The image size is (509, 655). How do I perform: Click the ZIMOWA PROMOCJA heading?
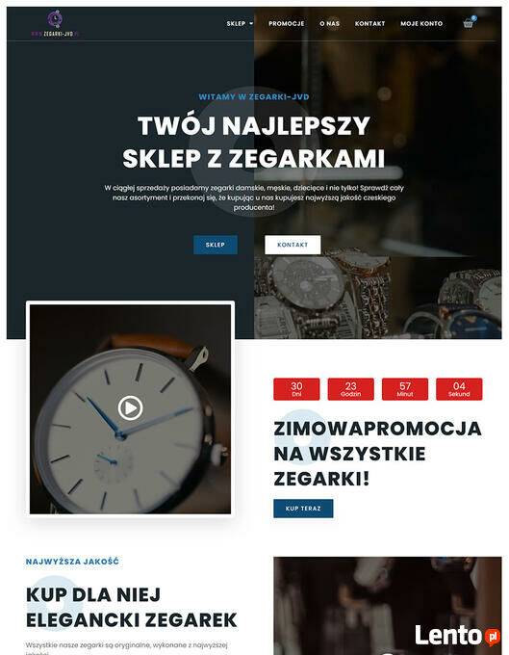pyautogui.click(x=377, y=454)
